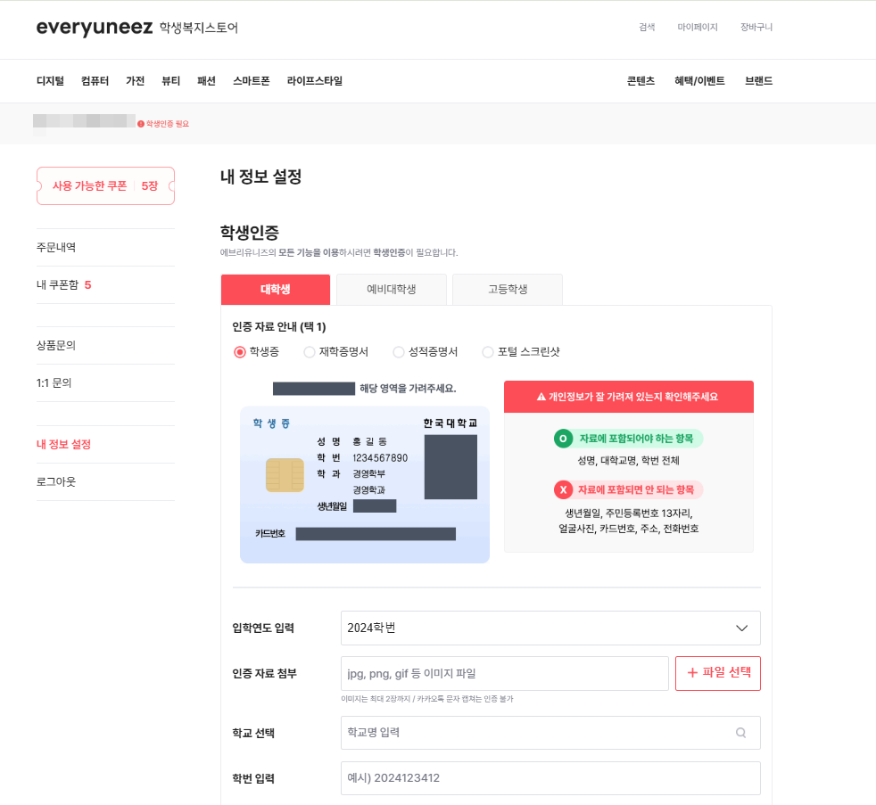Image resolution: width=876 pixels, height=805 pixels.
Task: Click the warning triangle in red banner
Action: [541, 397]
